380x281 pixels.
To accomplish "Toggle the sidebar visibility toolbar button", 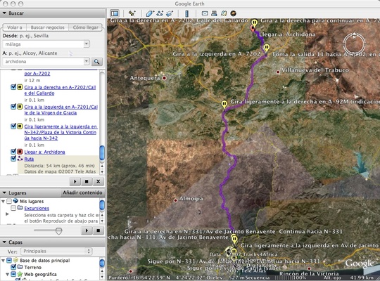I will point(115,13).
